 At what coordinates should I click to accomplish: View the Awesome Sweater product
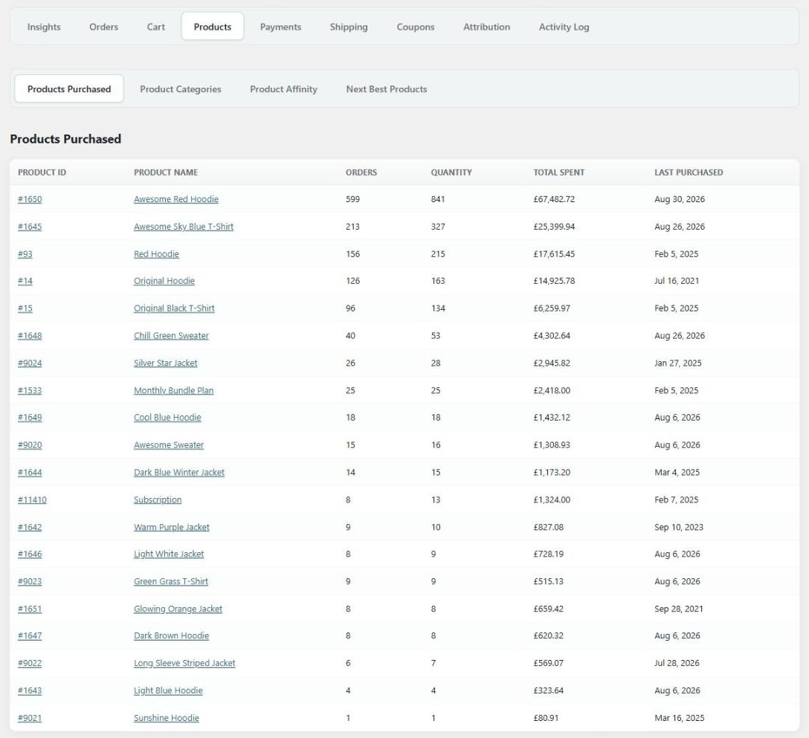pos(169,444)
